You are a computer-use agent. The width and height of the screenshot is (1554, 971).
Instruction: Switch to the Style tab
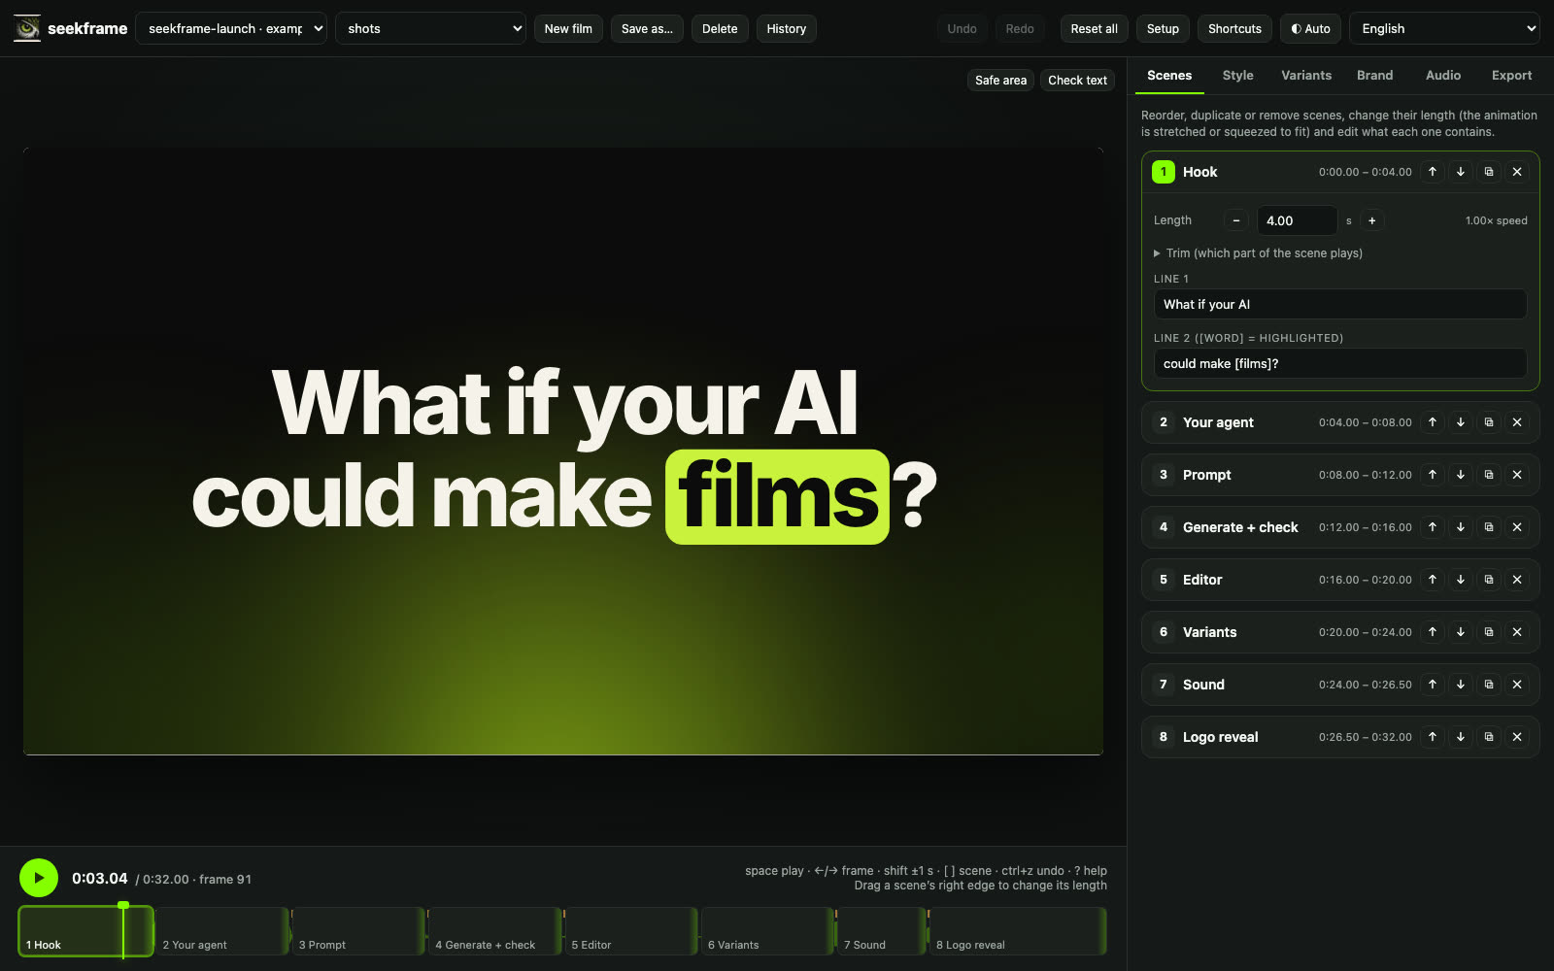click(1237, 76)
